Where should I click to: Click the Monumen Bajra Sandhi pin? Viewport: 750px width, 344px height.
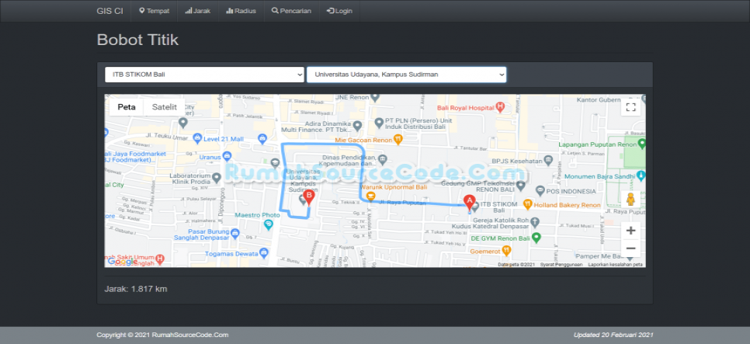click(641, 176)
